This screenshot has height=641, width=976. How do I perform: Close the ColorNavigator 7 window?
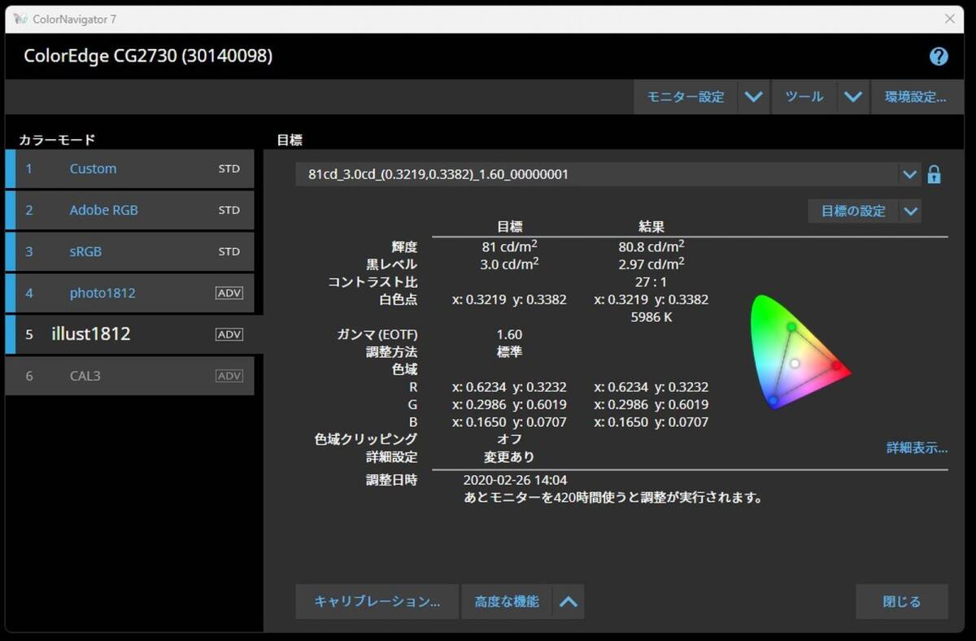(949, 19)
